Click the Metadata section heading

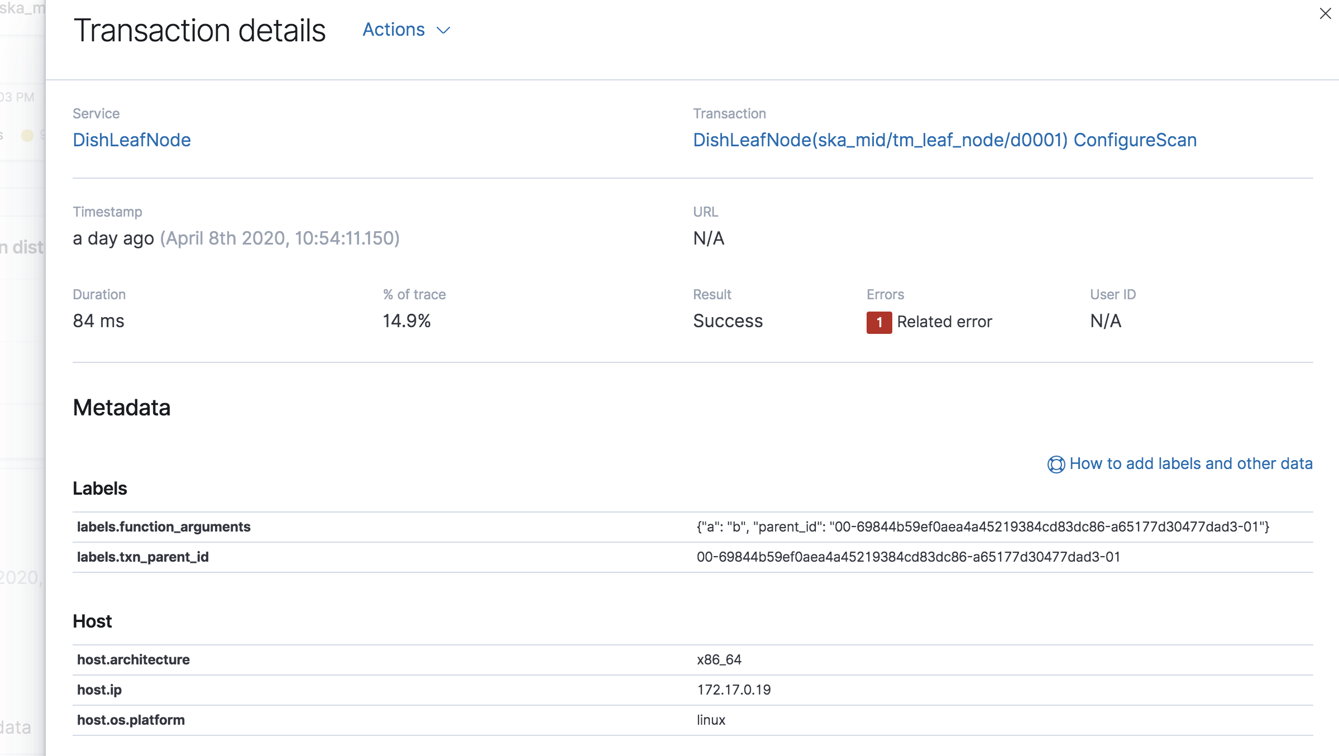pos(122,408)
